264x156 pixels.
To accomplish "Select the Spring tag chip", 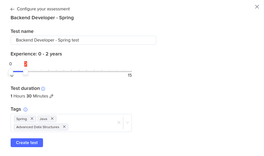I will coord(21,119).
